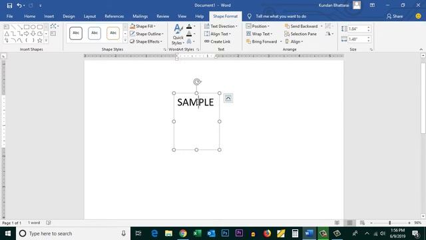Click the rotation handle above the text box
Screen dimensions: 426x240
point(197,81)
